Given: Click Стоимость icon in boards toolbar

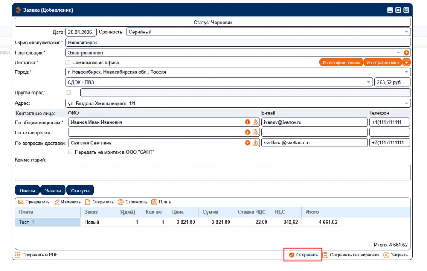Looking at the screenshot, I should (x=121, y=202).
